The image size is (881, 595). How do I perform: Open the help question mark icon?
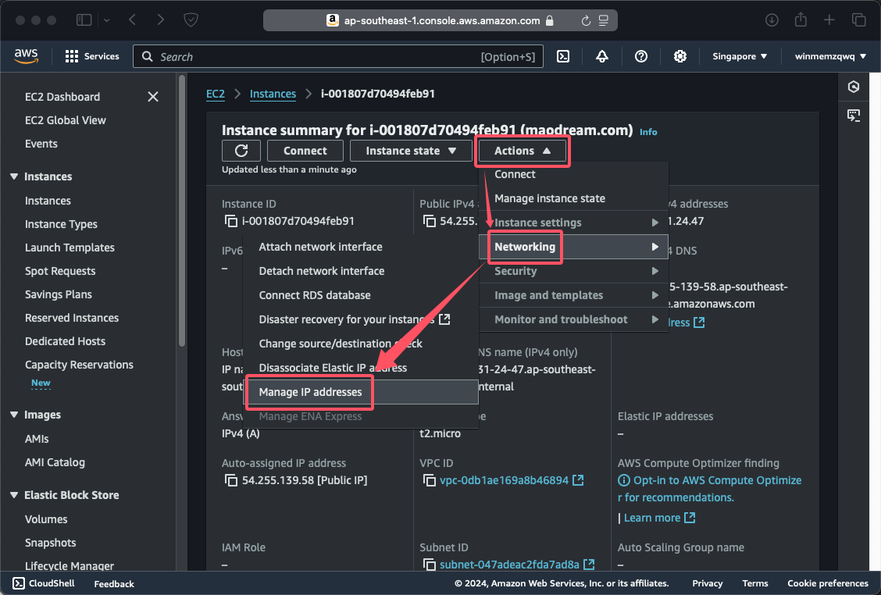pos(641,56)
